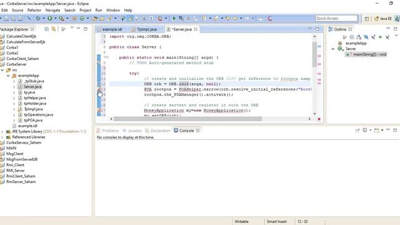Viewport: 400px width, 225px height.
Task: Click the scroll-down arrow of the editor
Action: click(314, 114)
